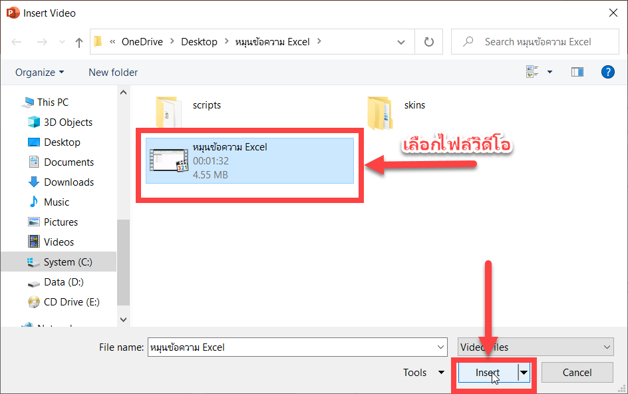Open 3D Objects in the sidebar
Screen dimensions: 628x394
68,122
